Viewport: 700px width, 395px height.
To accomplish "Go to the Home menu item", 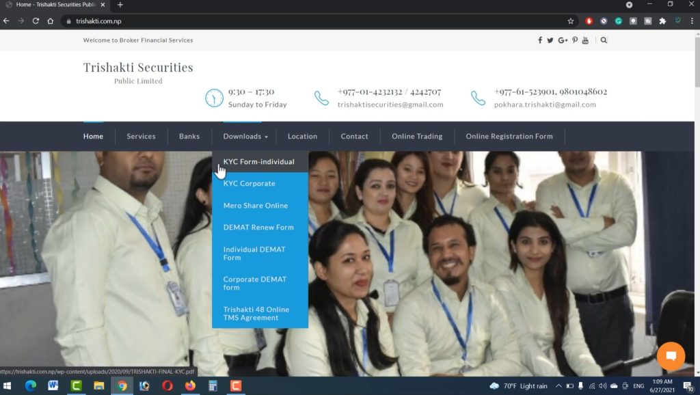I will click(93, 136).
